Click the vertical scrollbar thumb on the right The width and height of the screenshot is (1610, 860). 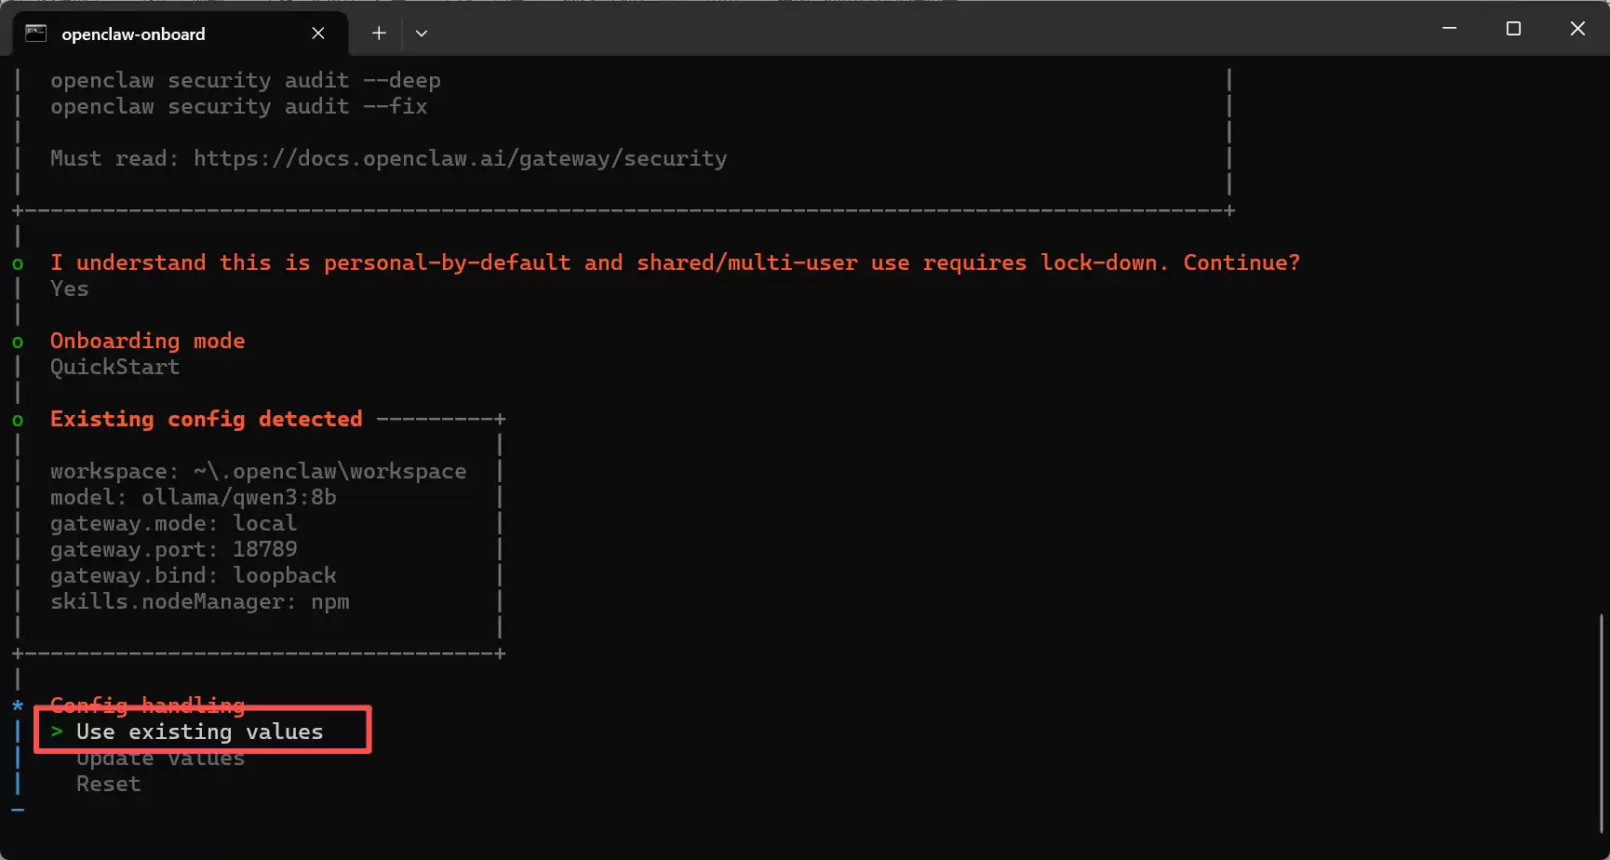tap(1601, 722)
